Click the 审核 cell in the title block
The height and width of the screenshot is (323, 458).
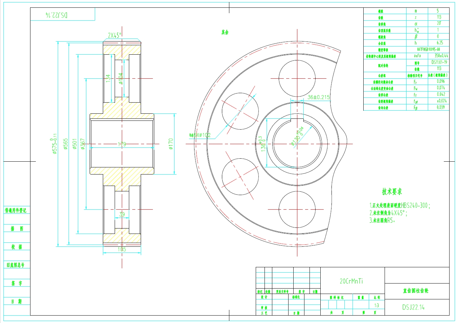click(264, 308)
